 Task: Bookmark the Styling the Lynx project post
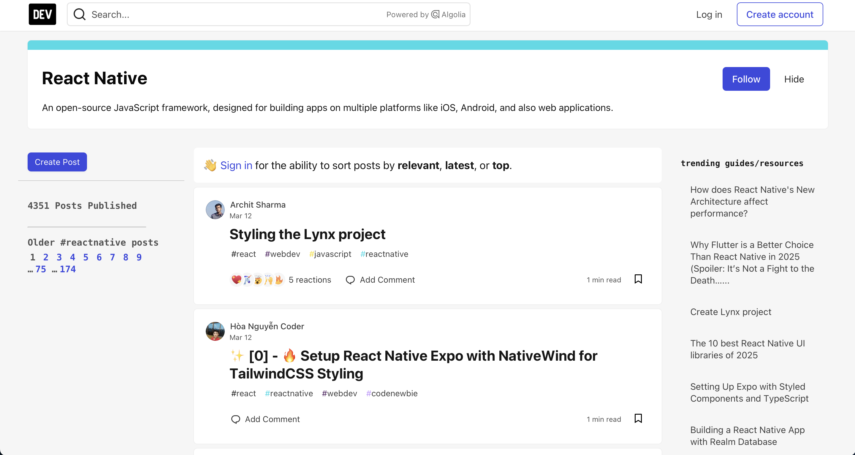(x=638, y=279)
